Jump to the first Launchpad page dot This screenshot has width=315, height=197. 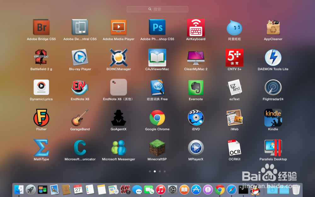pyautogui.click(x=150, y=171)
